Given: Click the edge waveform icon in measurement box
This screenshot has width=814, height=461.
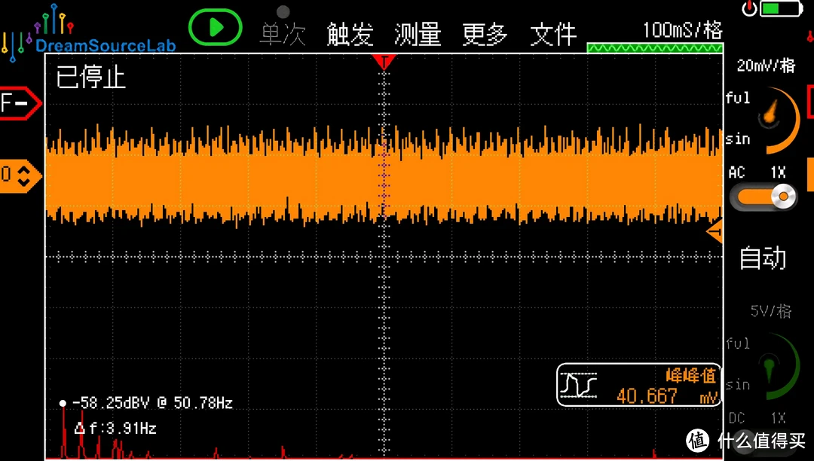Looking at the screenshot, I should pyautogui.click(x=578, y=385).
